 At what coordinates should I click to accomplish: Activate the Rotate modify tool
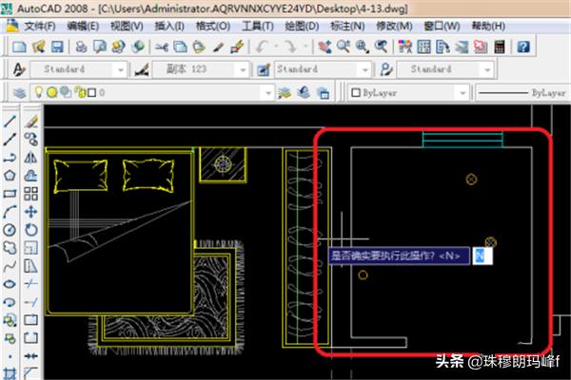pos(31,230)
